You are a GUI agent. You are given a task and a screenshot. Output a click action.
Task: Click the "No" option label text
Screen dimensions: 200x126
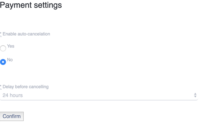[10, 60]
